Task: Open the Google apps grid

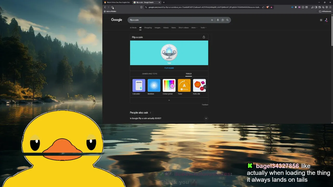Action: click(x=321, y=20)
